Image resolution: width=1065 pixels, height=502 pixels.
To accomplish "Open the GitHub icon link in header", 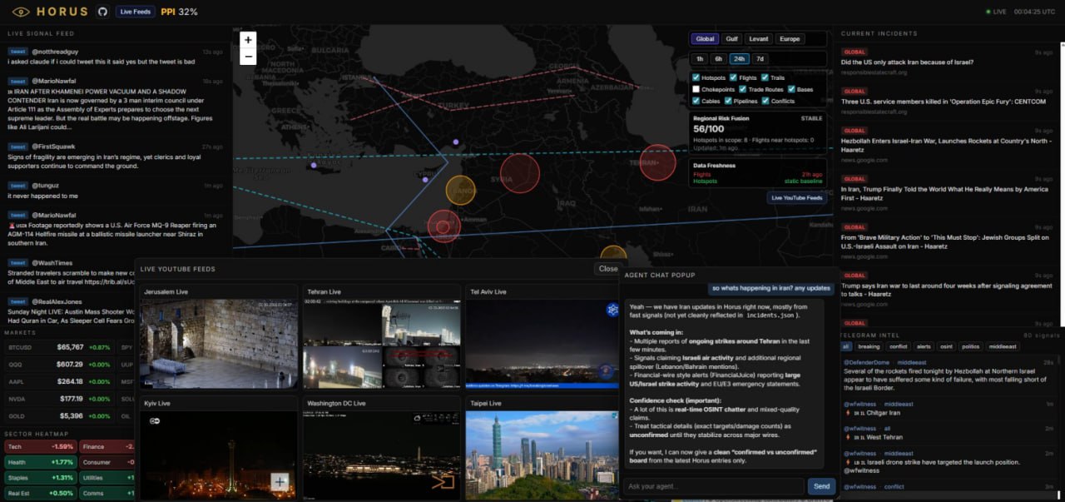I will (x=102, y=12).
